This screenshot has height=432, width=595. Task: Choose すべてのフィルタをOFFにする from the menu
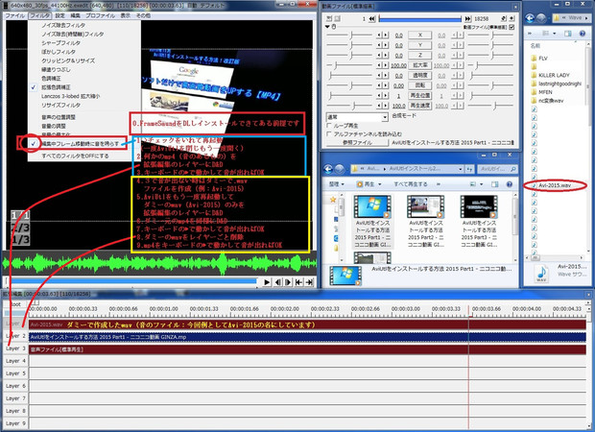point(75,155)
